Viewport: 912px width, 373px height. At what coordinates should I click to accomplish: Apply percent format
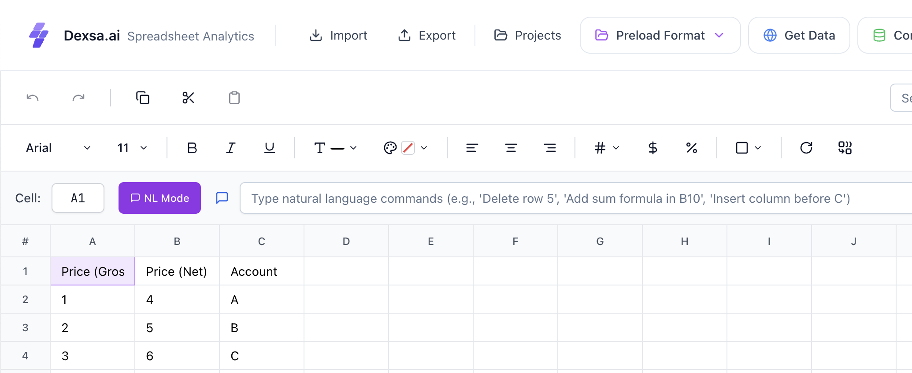692,148
